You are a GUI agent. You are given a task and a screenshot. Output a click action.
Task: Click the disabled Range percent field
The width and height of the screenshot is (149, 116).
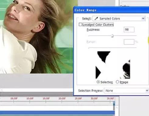coord(129,42)
